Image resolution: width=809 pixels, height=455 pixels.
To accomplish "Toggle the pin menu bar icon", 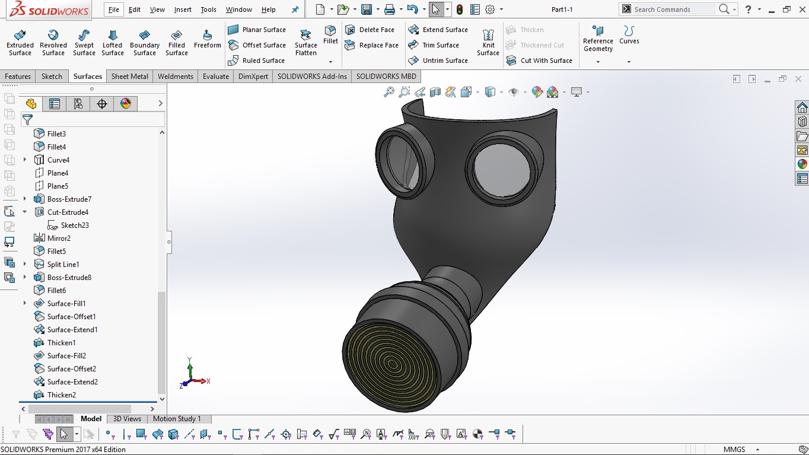I will coord(295,9).
